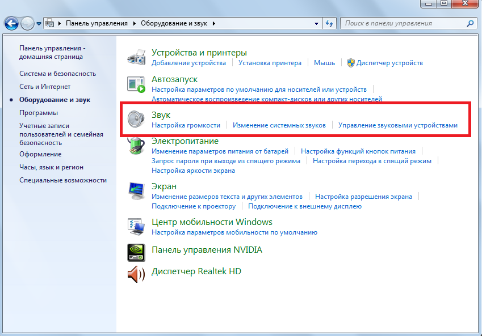Click Установка принтера link

point(270,63)
